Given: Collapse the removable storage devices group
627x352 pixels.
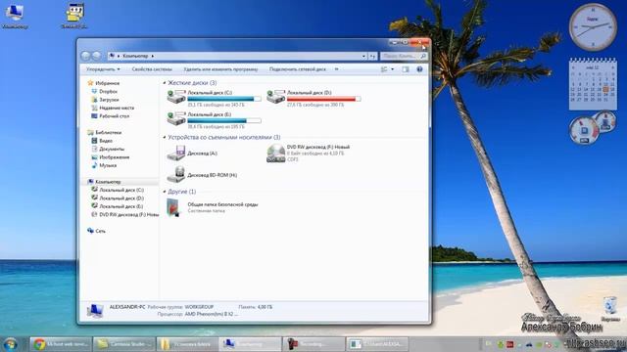Looking at the screenshot, I should click(x=165, y=137).
